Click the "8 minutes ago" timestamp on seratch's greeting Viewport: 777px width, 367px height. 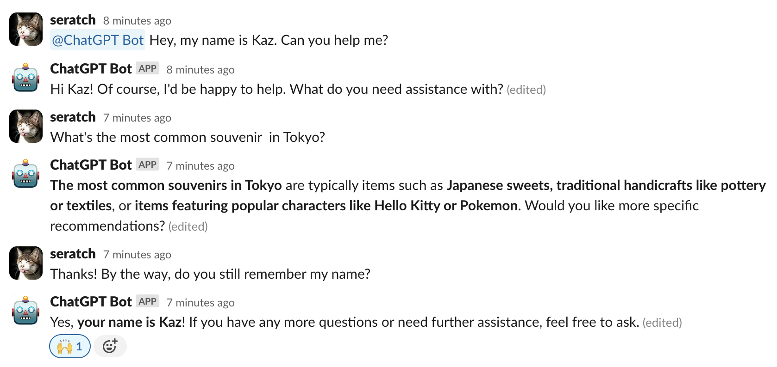tap(137, 21)
